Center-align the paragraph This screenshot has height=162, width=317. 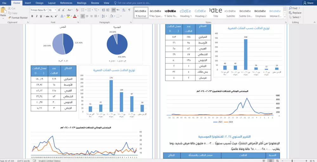87,16
